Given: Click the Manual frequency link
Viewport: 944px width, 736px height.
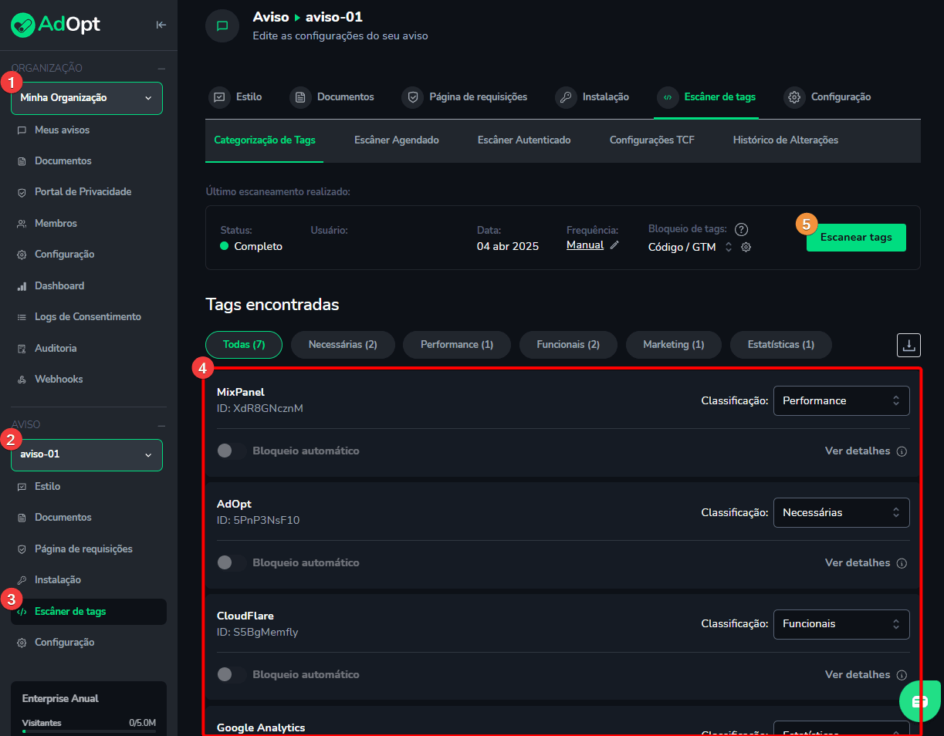Looking at the screenshot, I should [x=585, y=245].
